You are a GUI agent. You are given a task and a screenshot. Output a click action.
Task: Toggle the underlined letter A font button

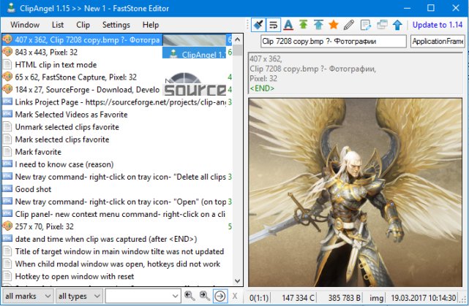point(288,25)
